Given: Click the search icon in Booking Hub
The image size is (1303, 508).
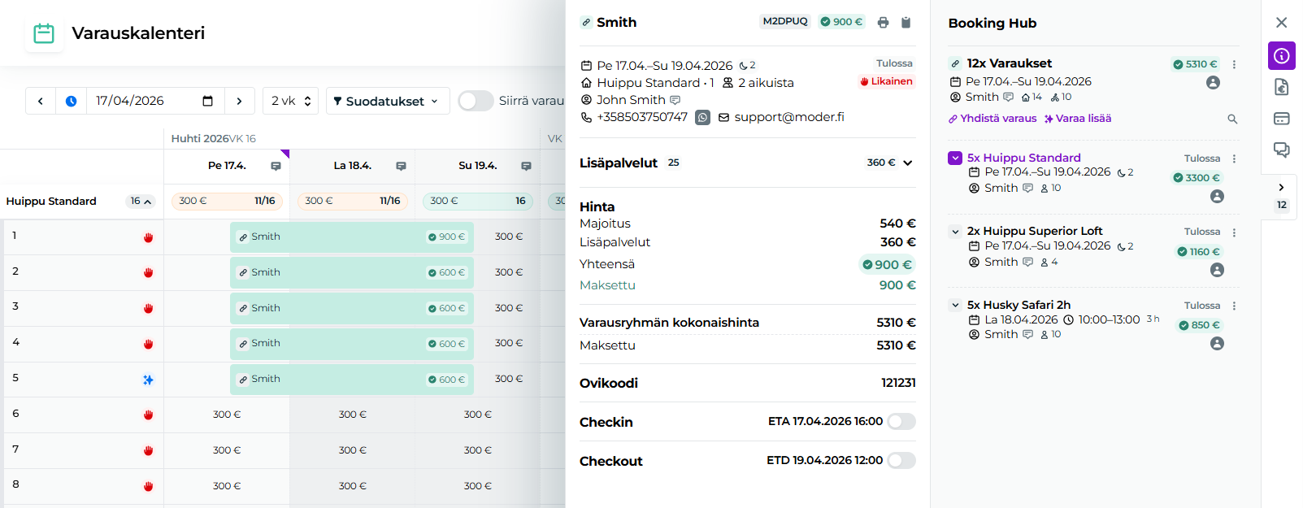Looking at the screenshot, I should [x=1232, y=119].
